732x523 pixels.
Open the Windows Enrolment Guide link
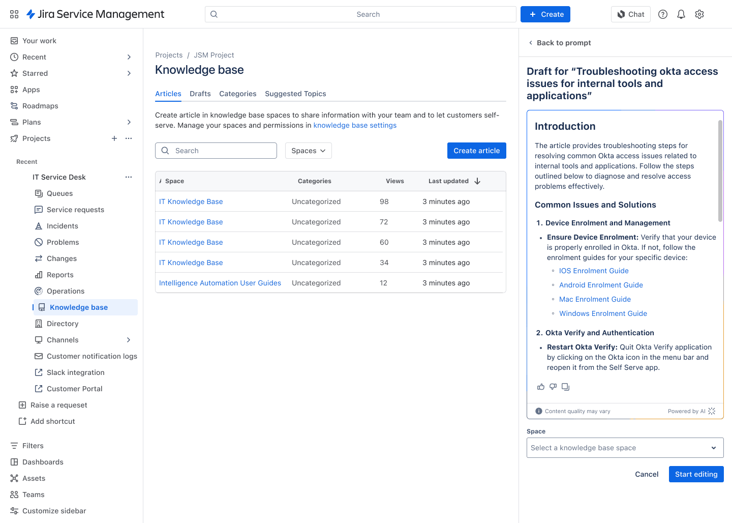[x=603, y=313]
